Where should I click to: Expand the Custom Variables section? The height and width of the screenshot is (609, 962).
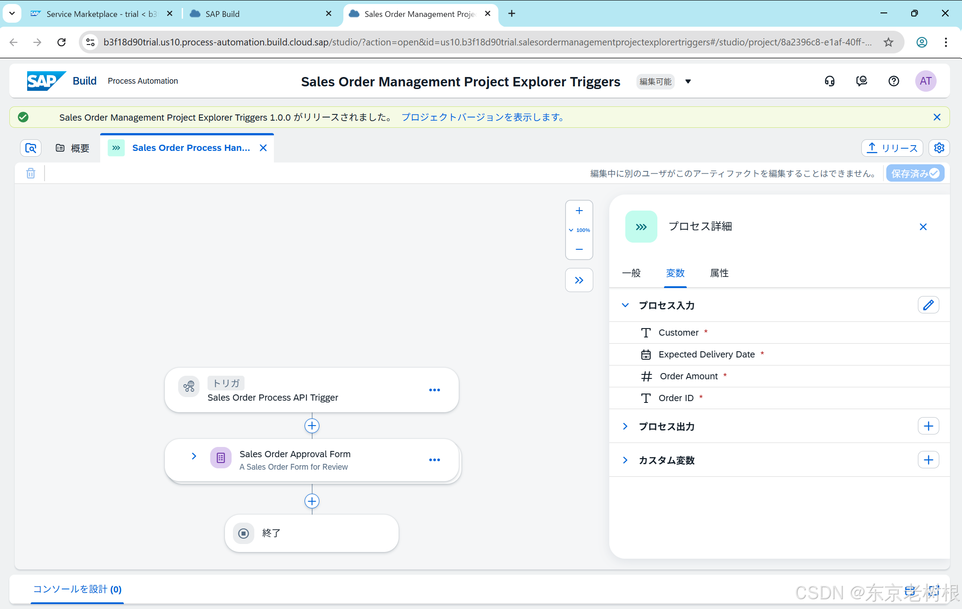625,460
